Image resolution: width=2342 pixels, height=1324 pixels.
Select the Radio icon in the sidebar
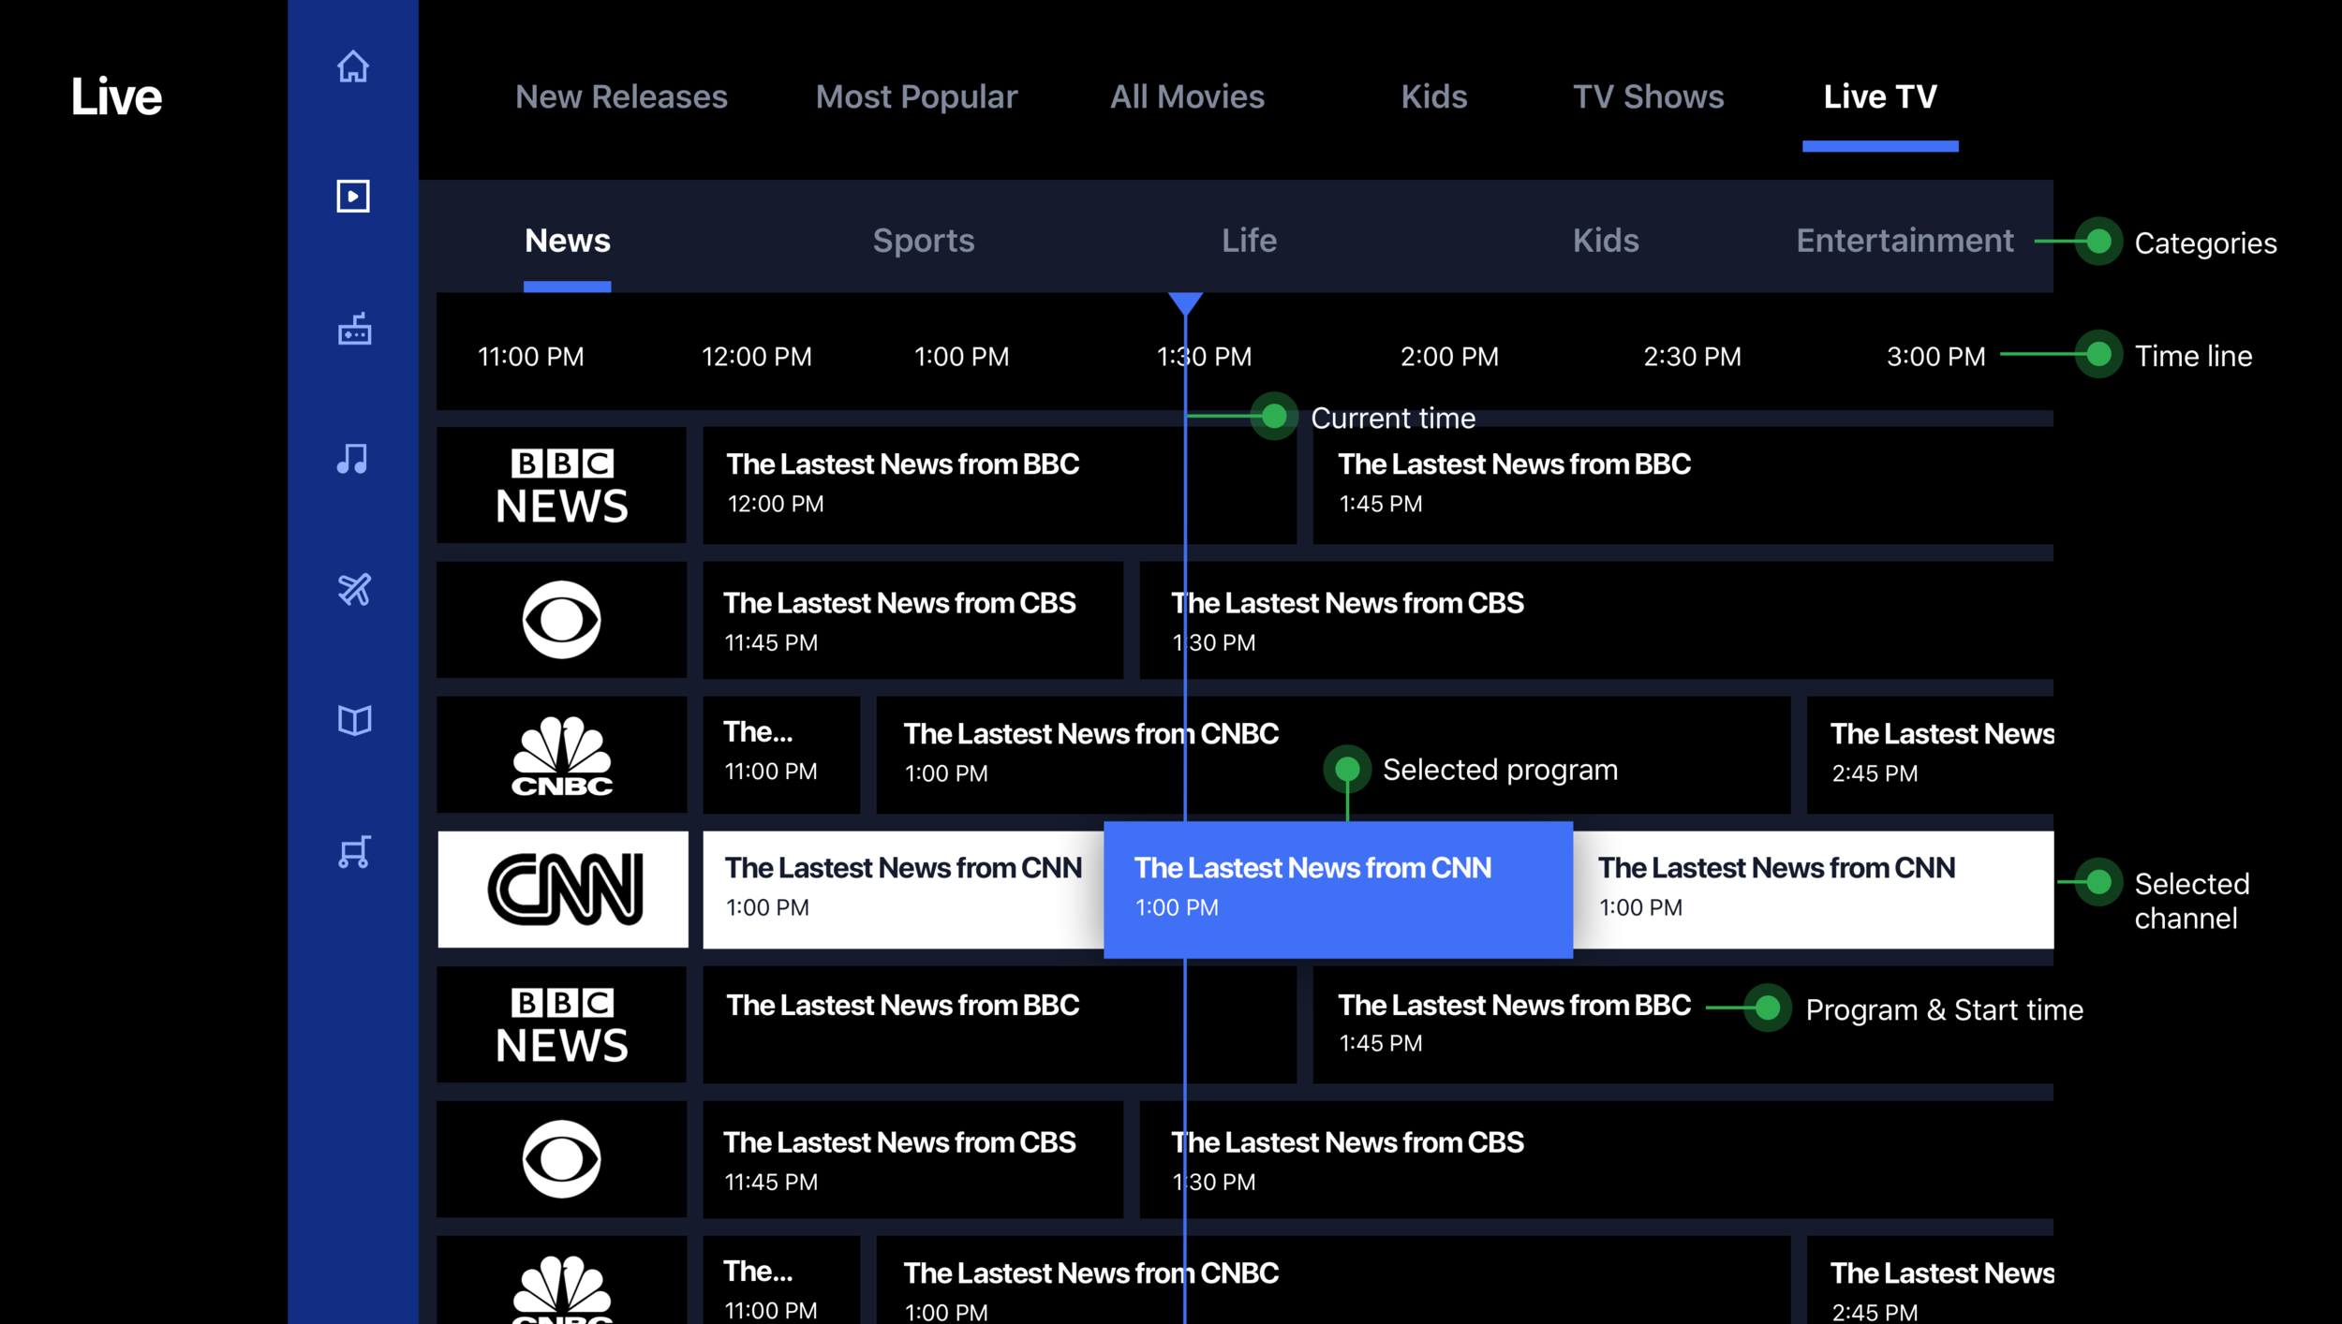(x=353, y=330)
